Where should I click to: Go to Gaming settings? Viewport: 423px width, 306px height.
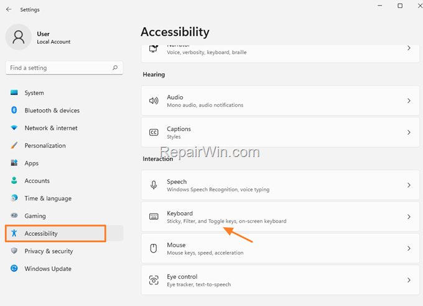64,216
